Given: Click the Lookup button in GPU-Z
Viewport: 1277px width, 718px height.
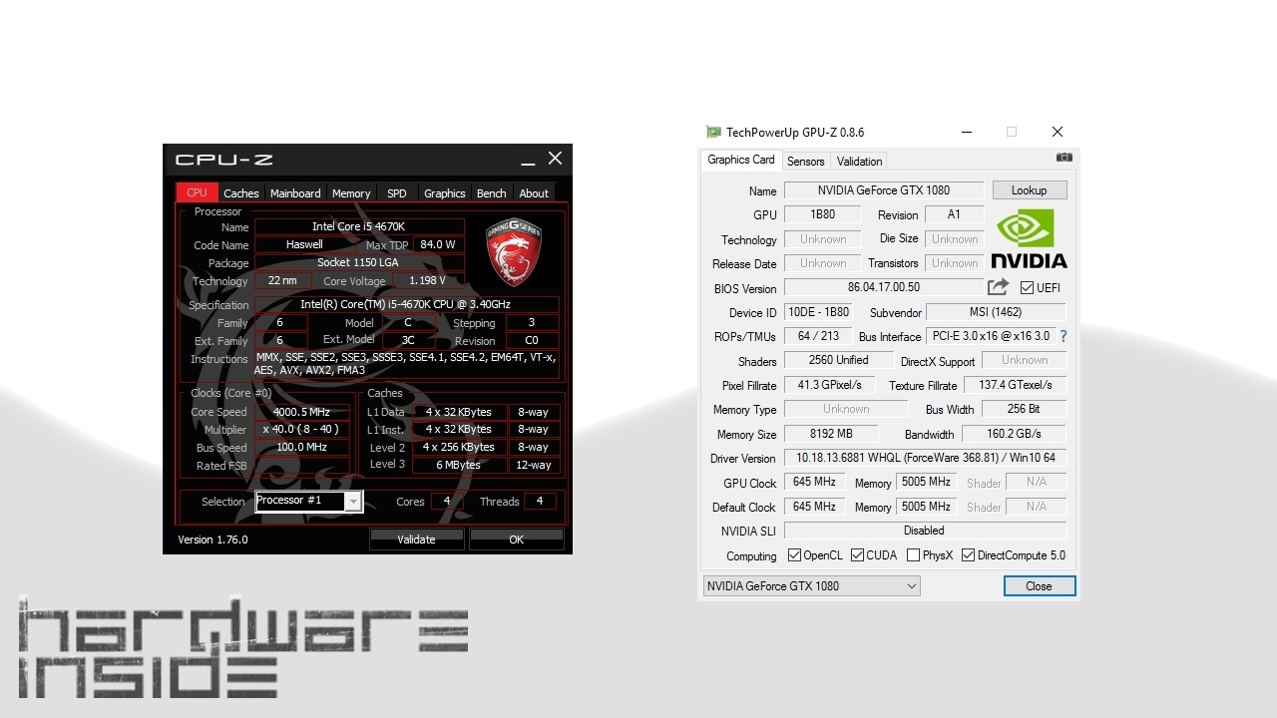Looking at the screenshot, I should click(1029, 190).
